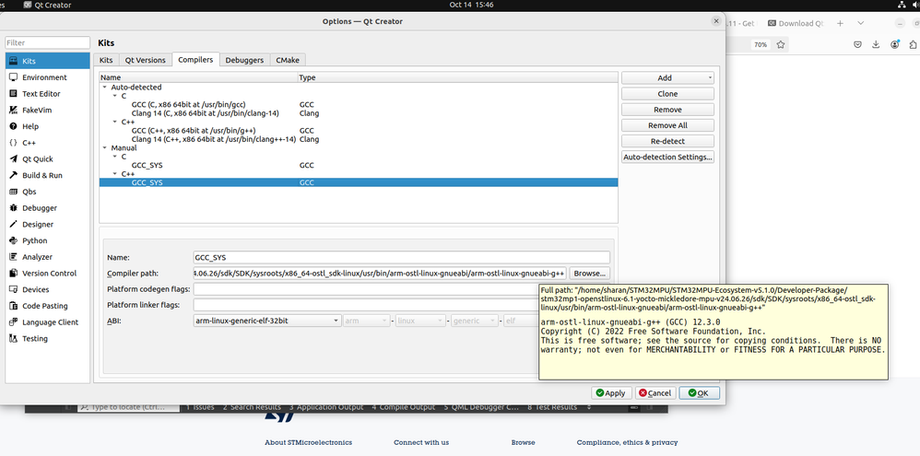Open the Debugger category in sidebar

click(x=48, y=208)
